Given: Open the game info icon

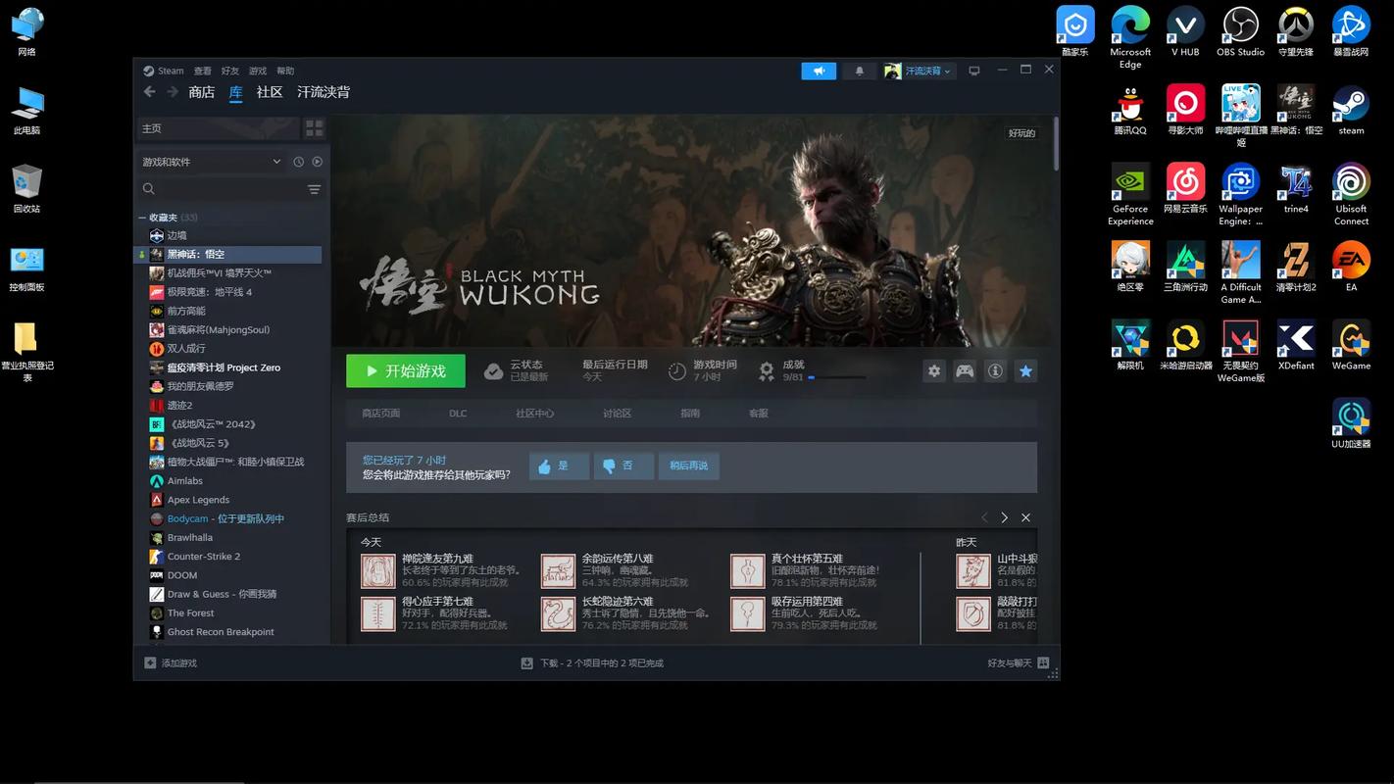Looking at the screenshot, I should (x=995, y=371).
